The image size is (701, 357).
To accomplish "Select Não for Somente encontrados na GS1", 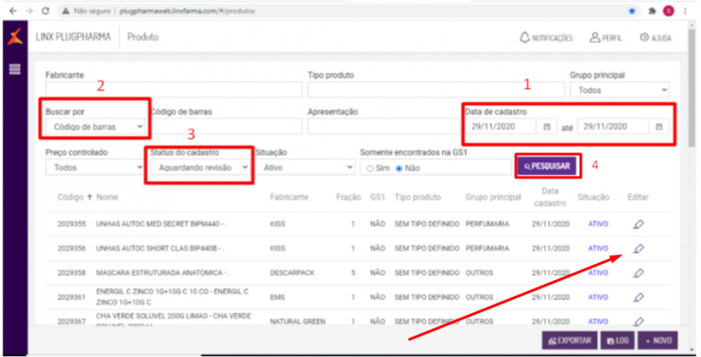I will [x=398, y=168].
